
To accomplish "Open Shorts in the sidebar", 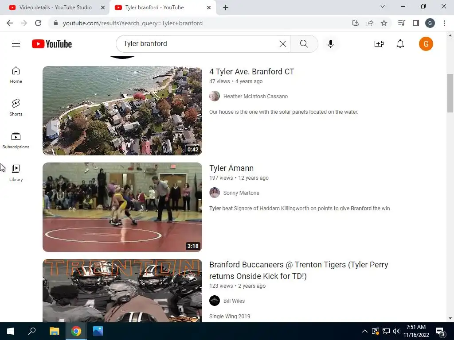I will [16, 108].
